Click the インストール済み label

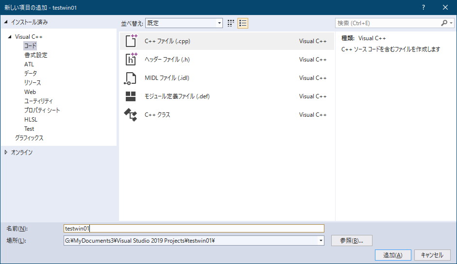[x=30, y=22]
